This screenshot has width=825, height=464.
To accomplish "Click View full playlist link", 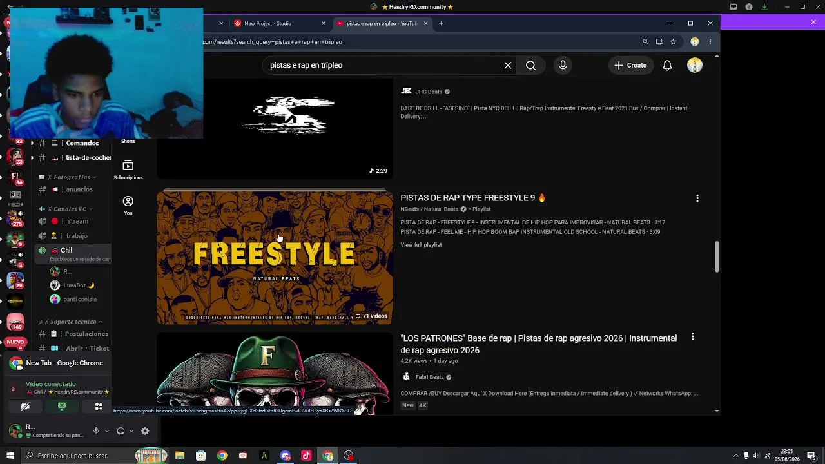I will click(x=421, y=245).
